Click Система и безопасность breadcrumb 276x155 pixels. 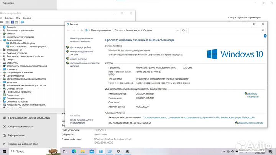[127, 30]
